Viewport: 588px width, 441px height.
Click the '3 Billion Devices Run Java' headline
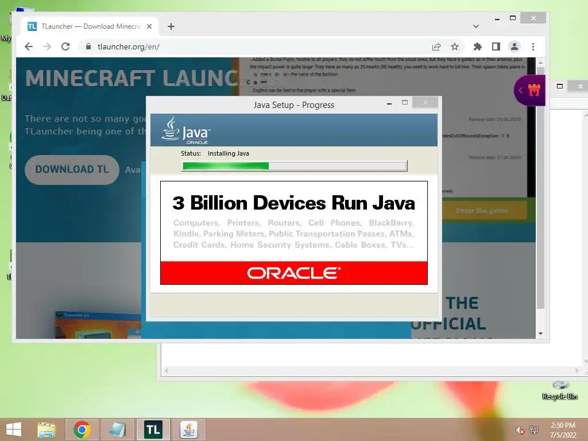click(x=293, y=203)
